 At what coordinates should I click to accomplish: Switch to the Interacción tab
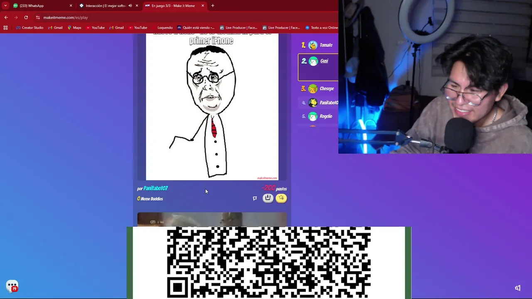click(x=109, y=6)
